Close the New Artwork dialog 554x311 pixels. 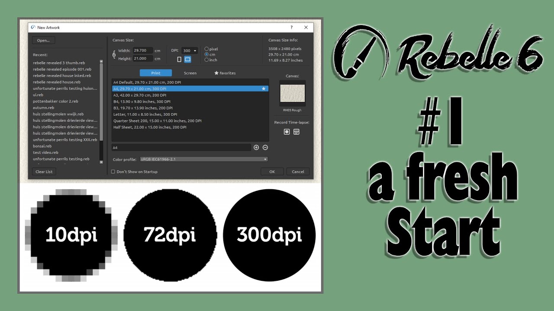(x=306, y=27)
